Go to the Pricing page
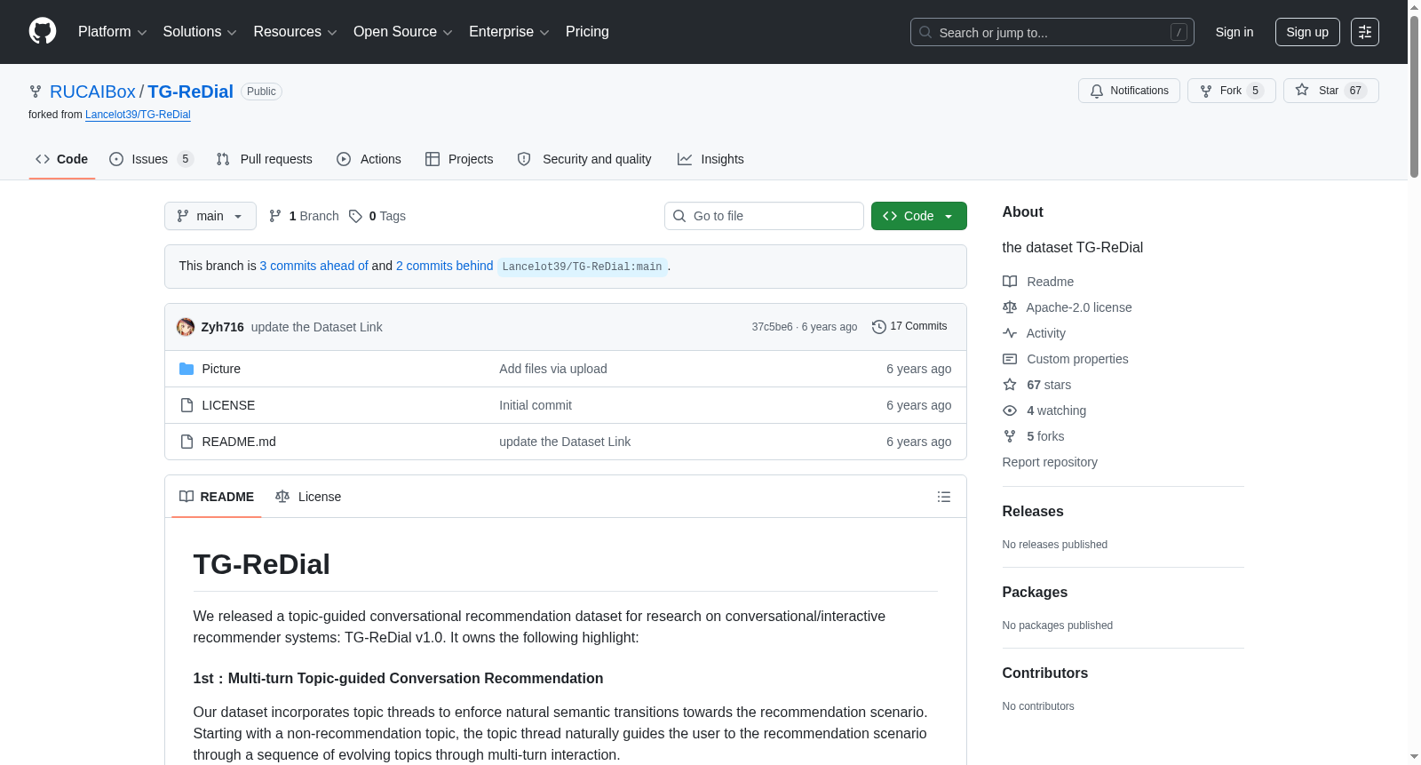 [587, 32]
